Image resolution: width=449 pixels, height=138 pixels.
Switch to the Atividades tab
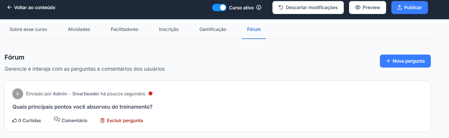pos(79,29)
